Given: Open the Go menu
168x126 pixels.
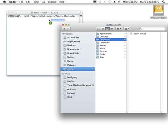Looking at the screenshot, I should [x=43, y=2].
